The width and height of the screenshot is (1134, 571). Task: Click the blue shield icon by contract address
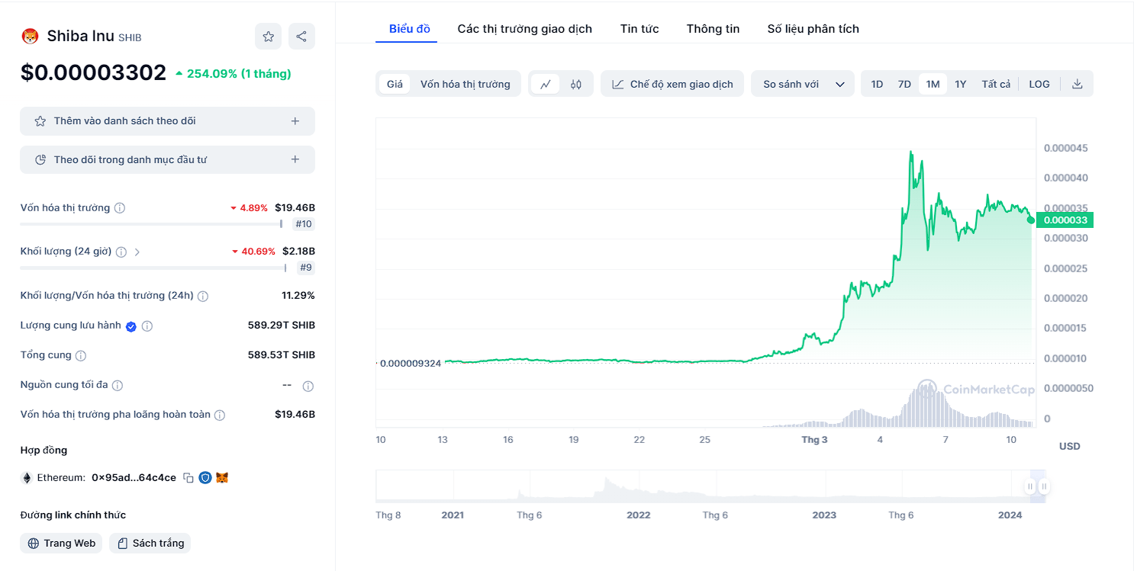coord(205,478)
